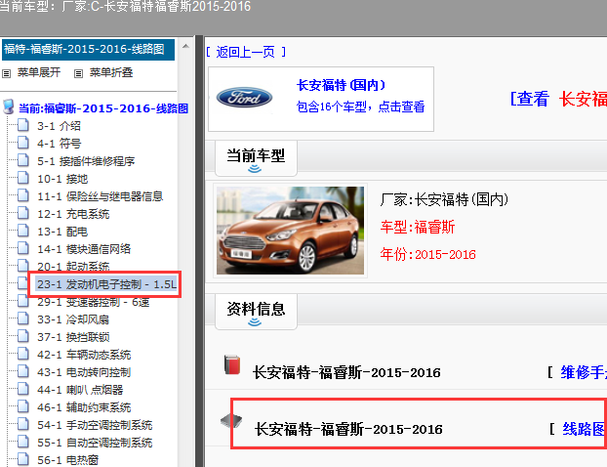This screenshot has width=607, height=467.
Task: Open the 维修手册 link
Action: (584, 372)
